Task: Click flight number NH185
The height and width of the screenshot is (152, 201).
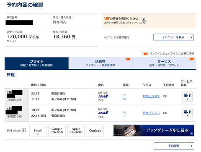Action: click(103, 109)
